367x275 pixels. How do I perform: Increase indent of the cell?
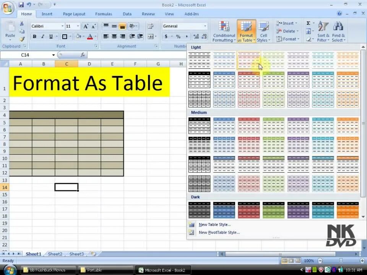pos(140,37)
